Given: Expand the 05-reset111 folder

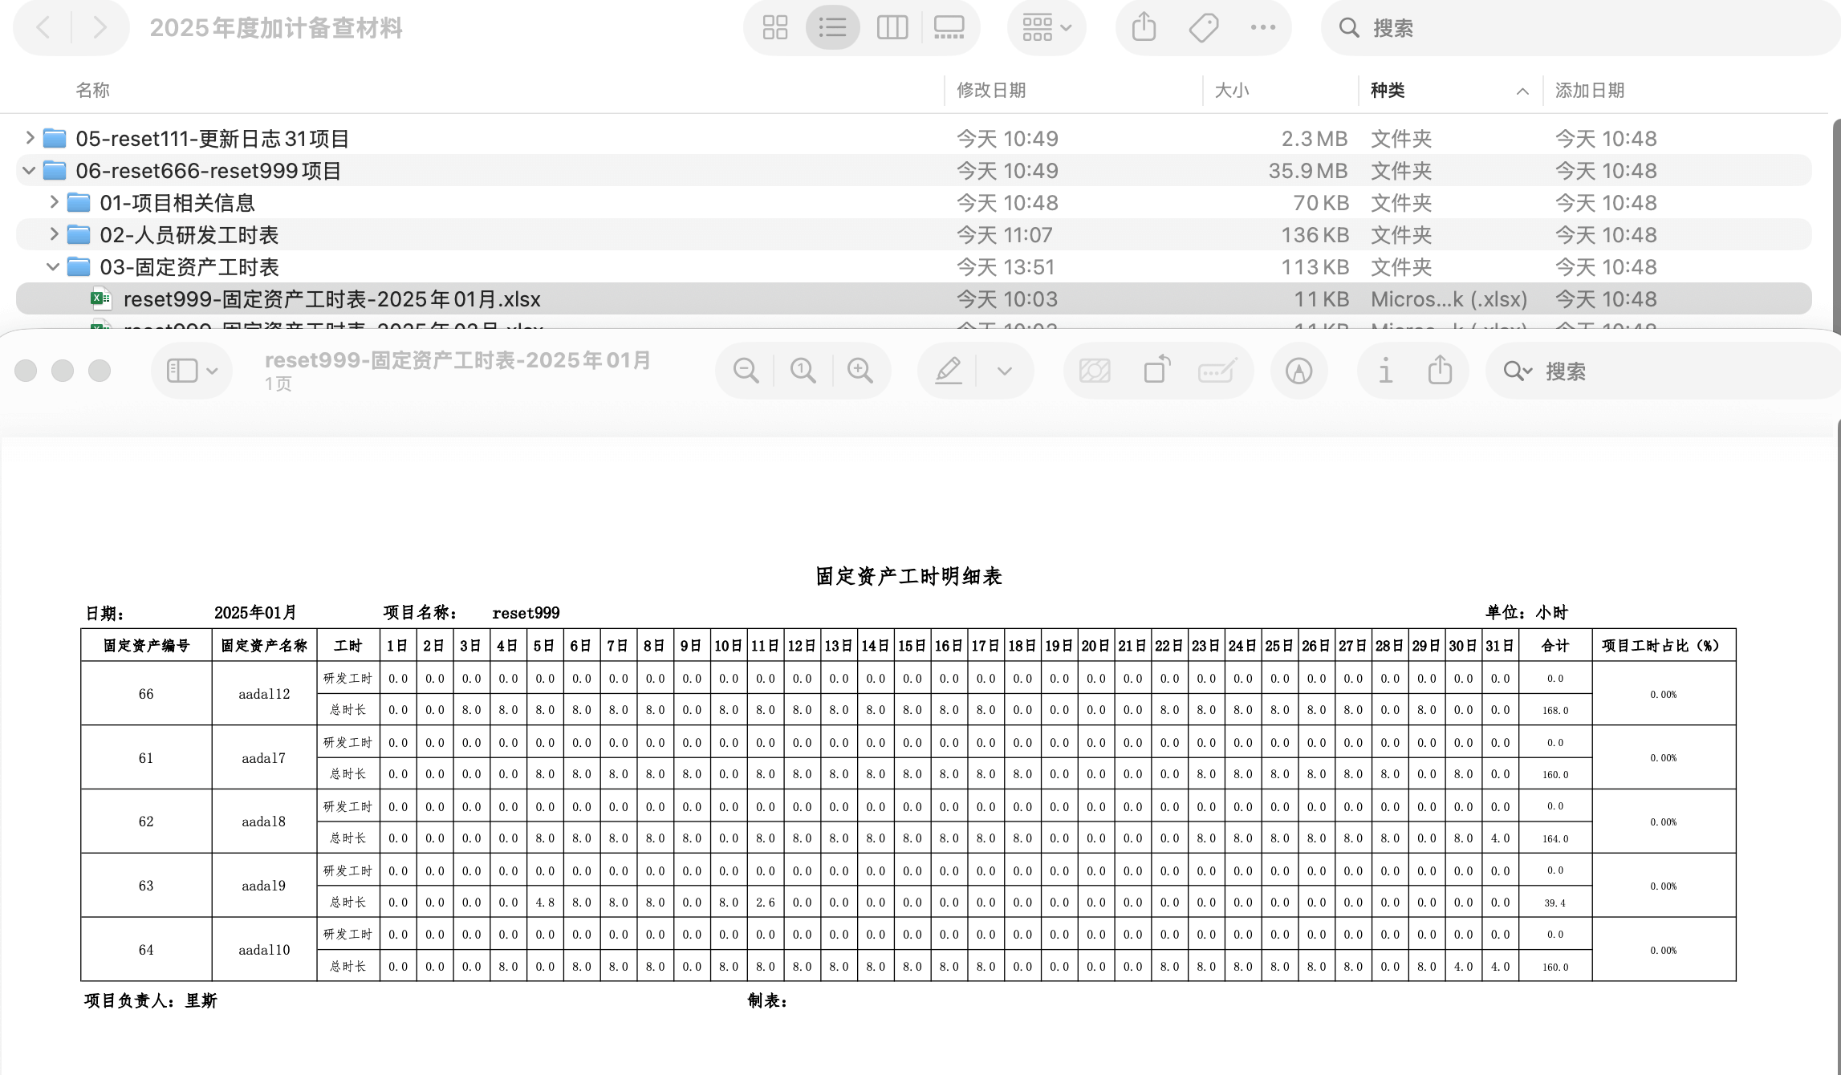Looking at the screenshot, I should coord(30,138).
